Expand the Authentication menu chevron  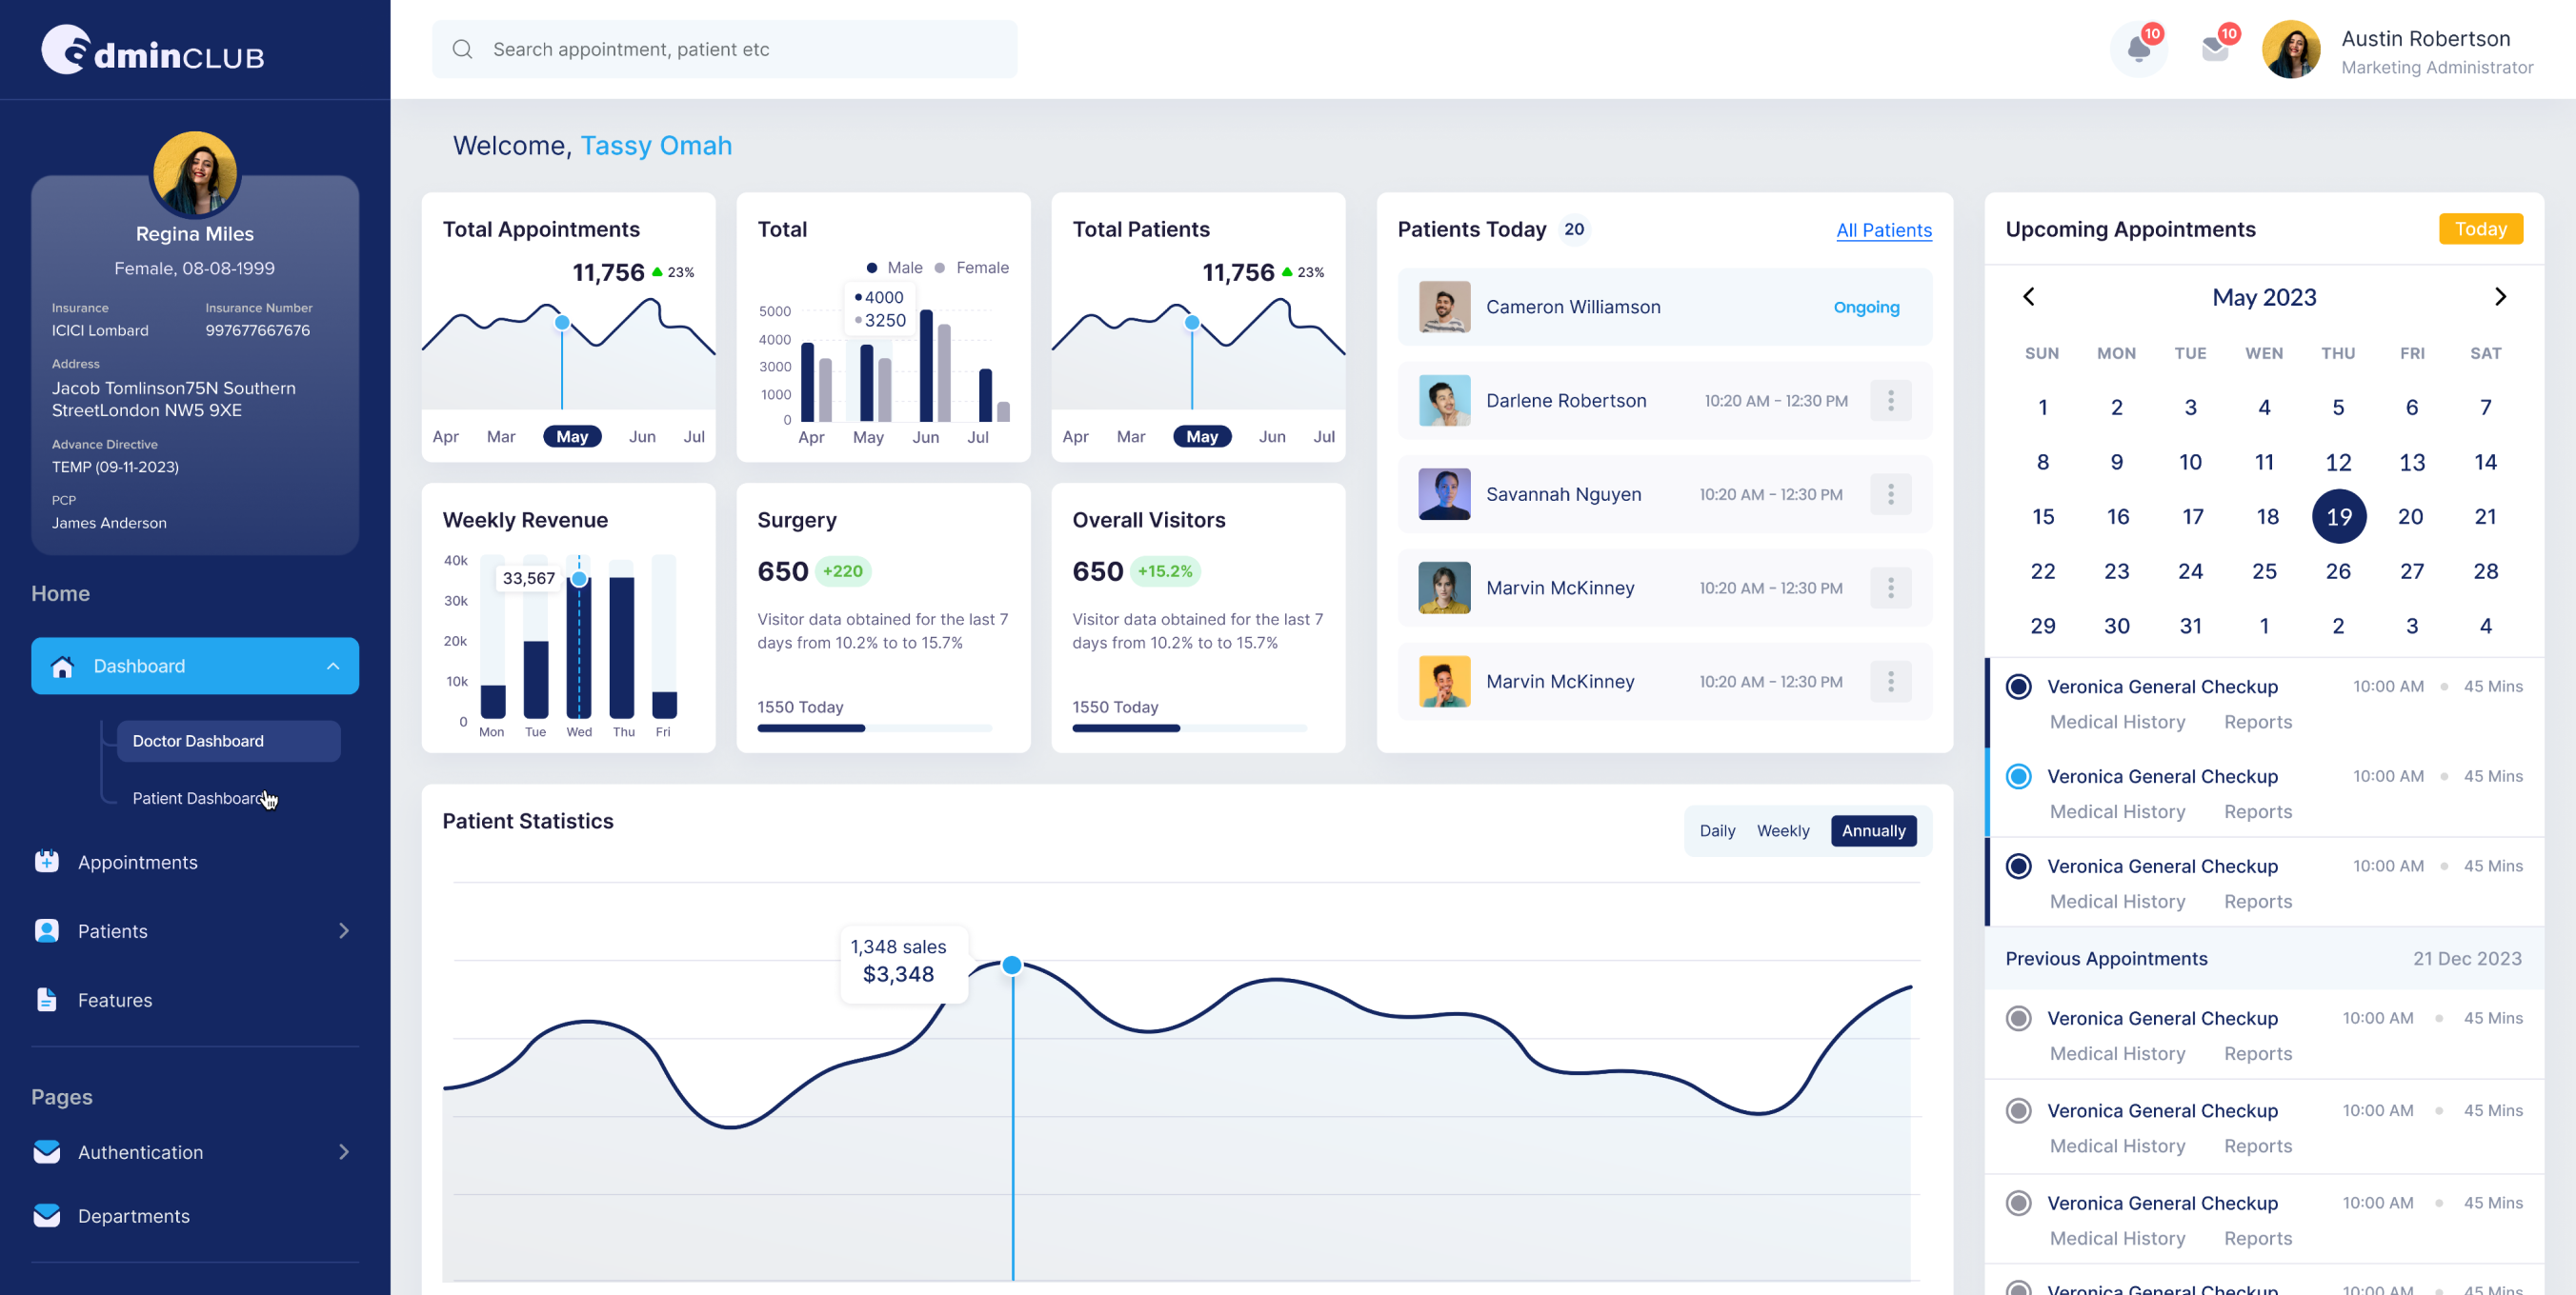point(344,1151)
